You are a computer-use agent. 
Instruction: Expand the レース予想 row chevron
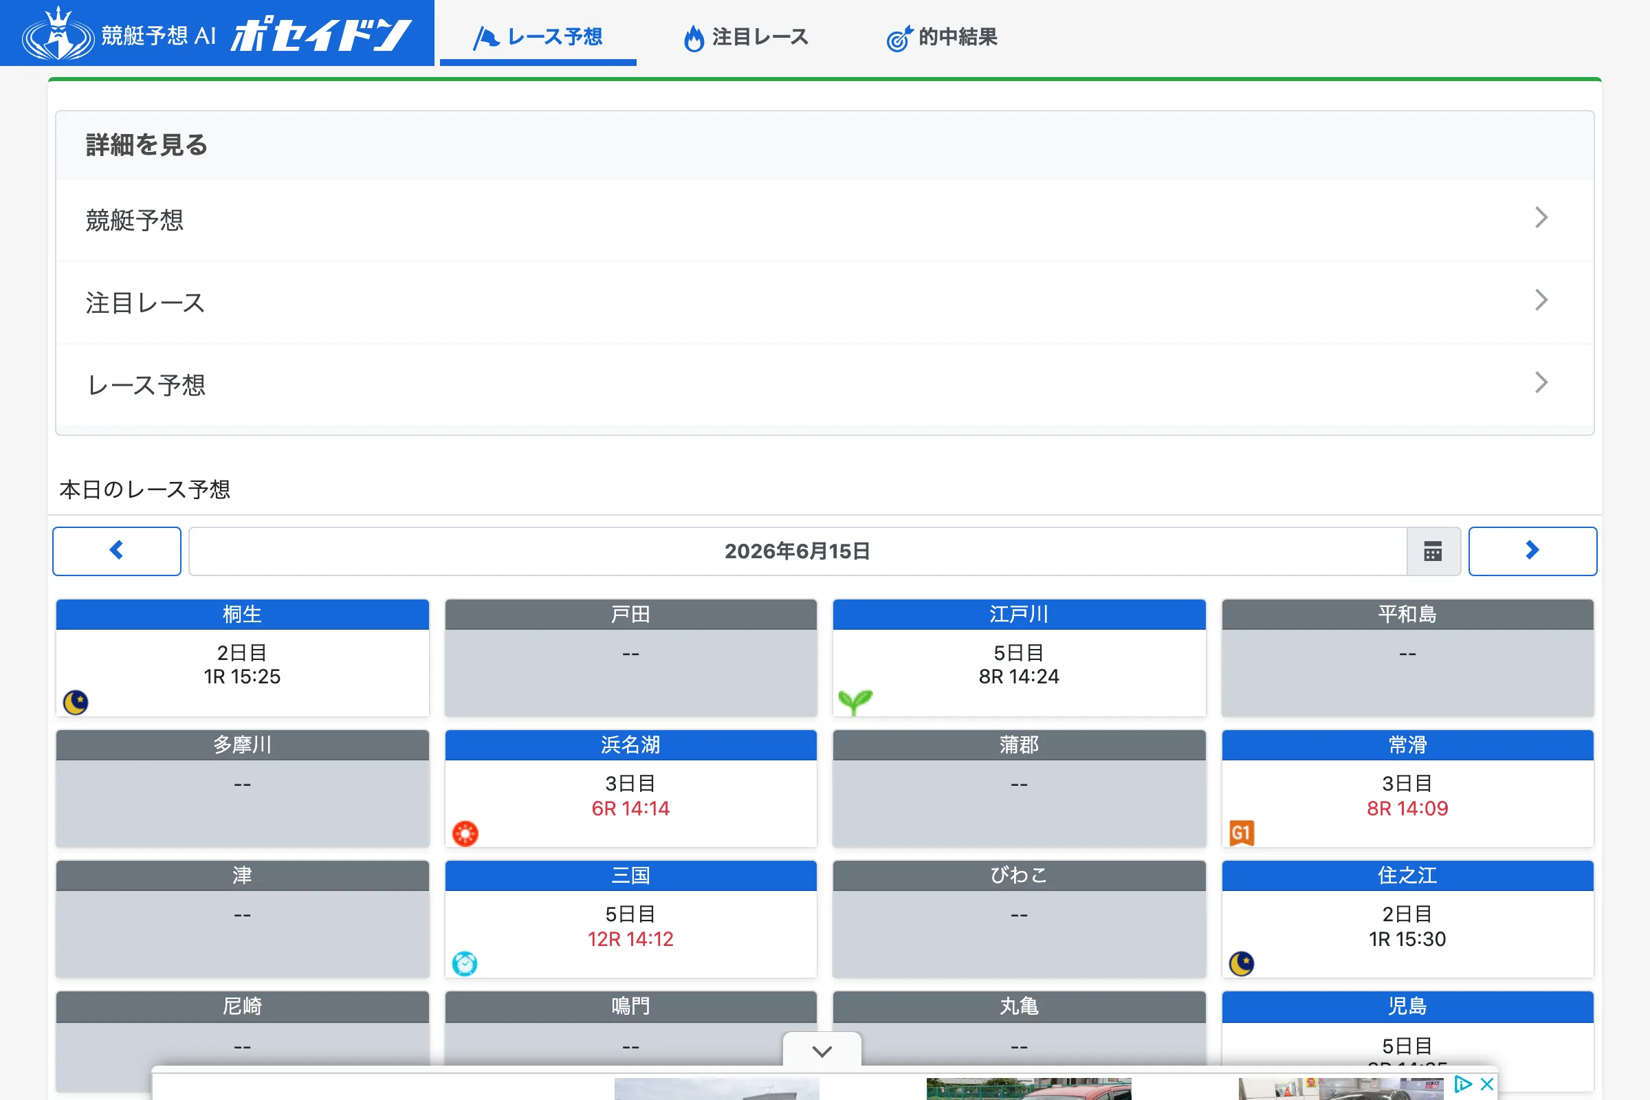click(1541, 382)
